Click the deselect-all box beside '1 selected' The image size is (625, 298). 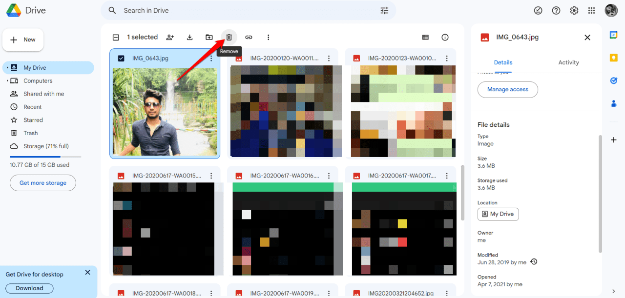(116, 37)
